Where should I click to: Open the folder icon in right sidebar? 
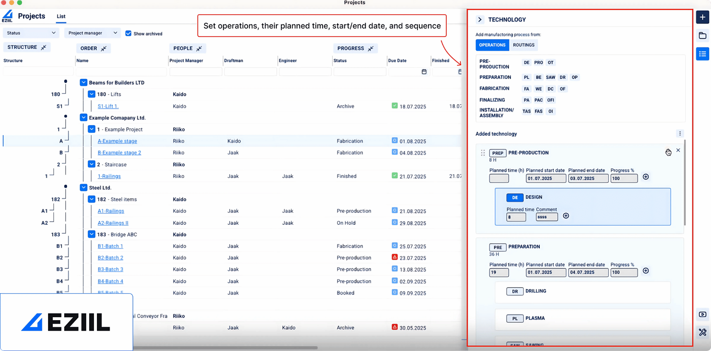703,36
